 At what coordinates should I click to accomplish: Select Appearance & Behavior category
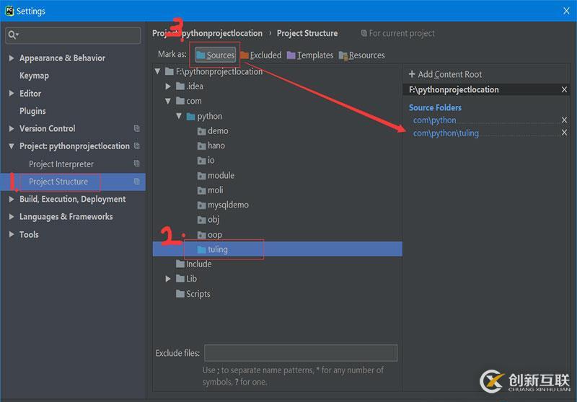click(62, 58)
